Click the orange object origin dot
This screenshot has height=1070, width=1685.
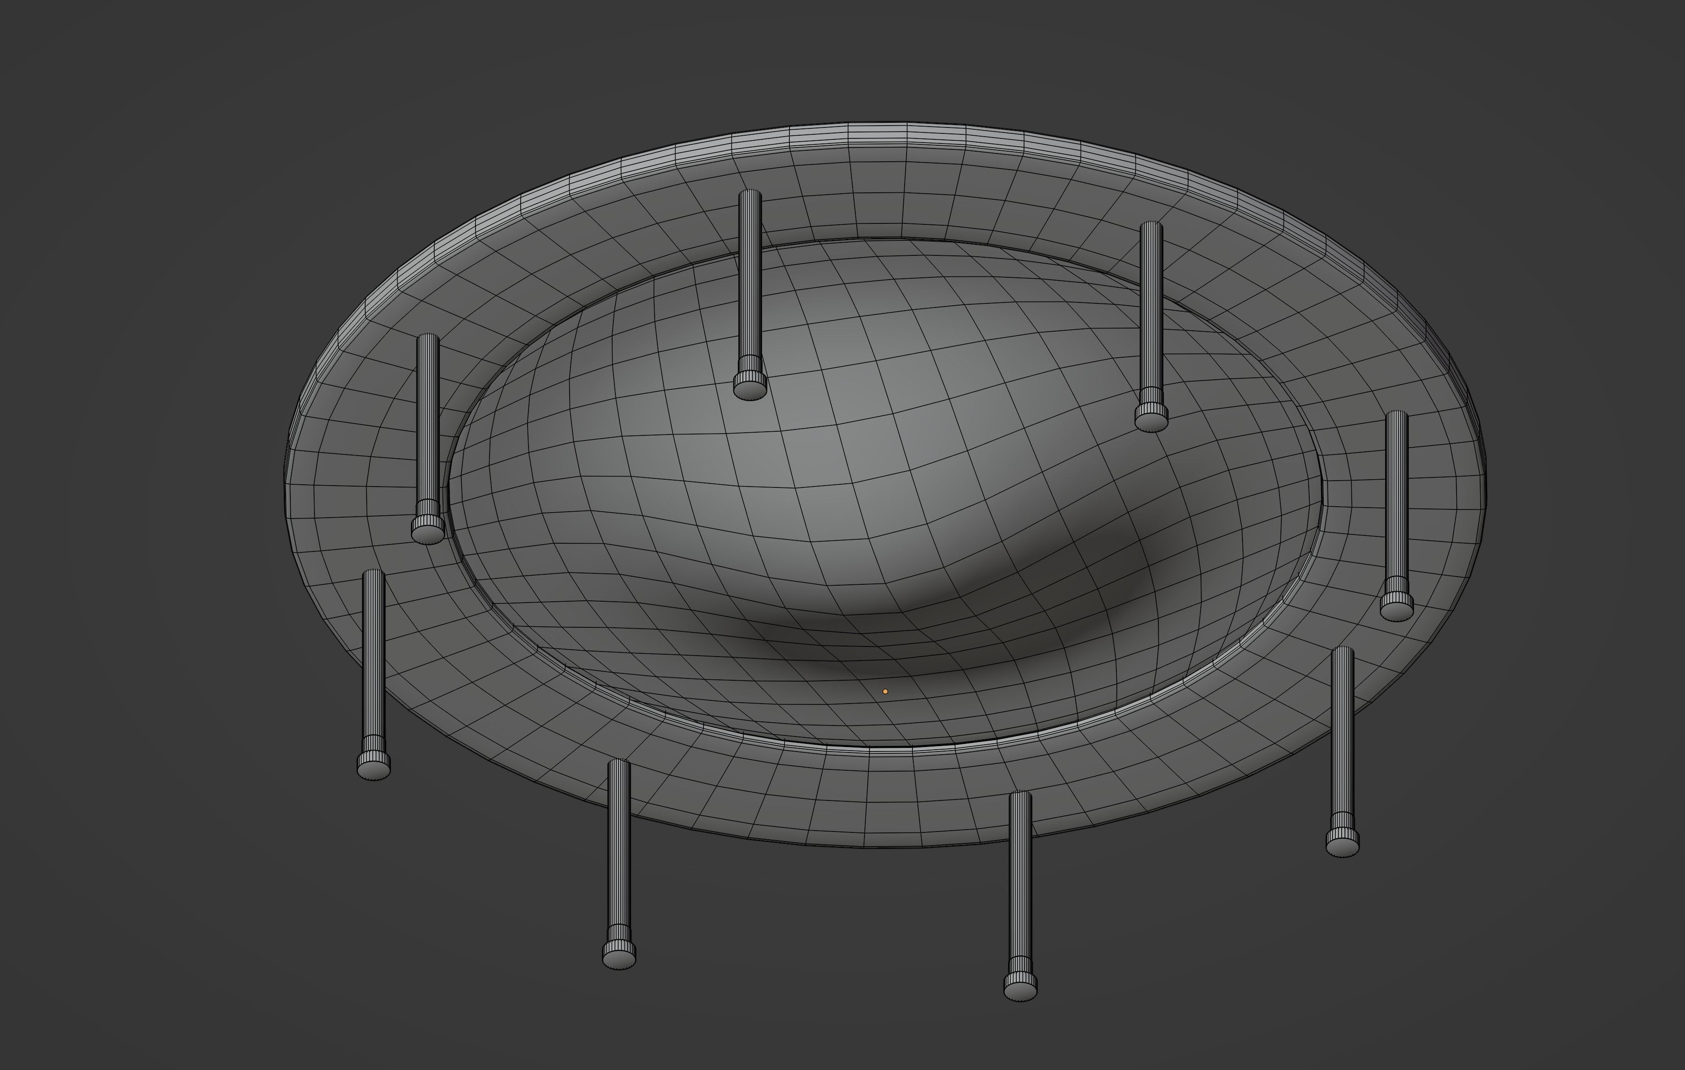point(885,691)
